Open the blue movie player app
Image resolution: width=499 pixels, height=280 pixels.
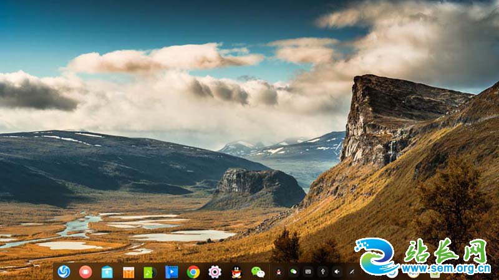(x=172, y=271)
